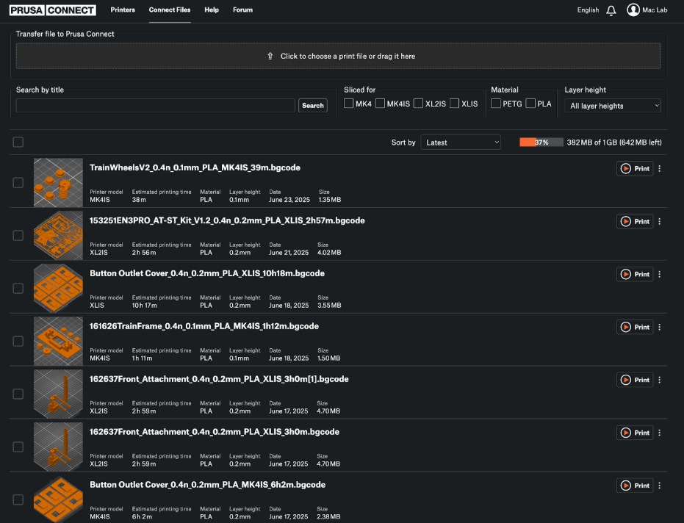The image size is (684, 523).
Task: Open options menu for 153251EN3PRO file
Action: tap(659, 221)
